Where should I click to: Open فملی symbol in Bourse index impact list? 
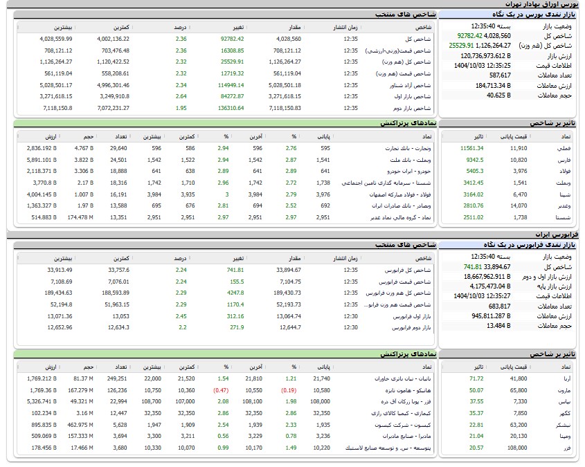point(564,148)
